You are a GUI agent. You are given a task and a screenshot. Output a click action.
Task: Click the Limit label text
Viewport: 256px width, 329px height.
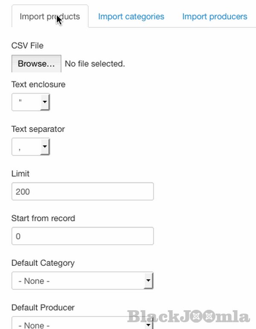(x=20, y=174)
